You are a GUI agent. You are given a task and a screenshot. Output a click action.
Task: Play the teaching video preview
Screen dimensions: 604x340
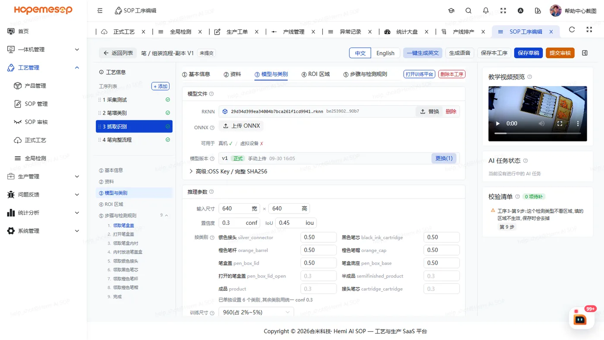coord(498,123)
